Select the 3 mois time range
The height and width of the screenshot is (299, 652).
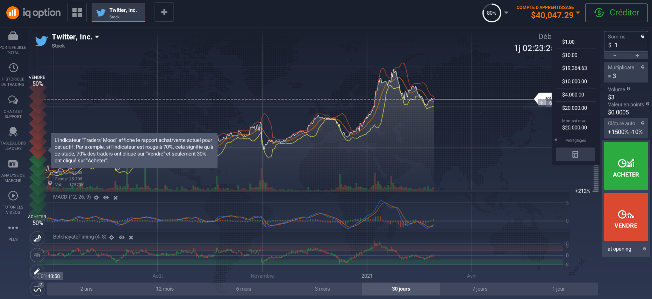click(x=322, y=289)
